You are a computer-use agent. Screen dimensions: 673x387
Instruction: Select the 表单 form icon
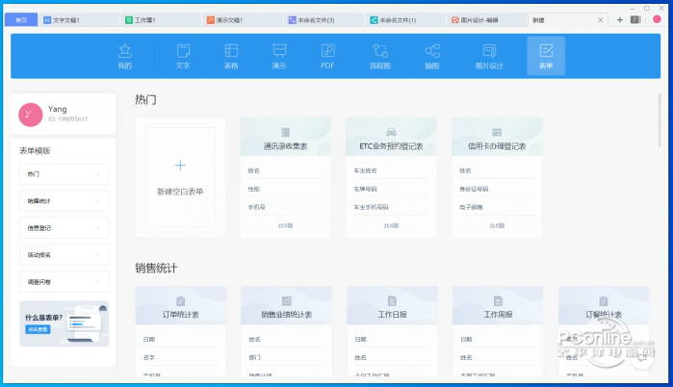coord(546,56)
